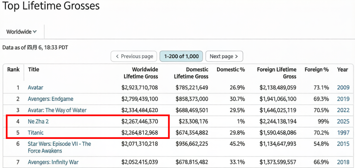Screen dimensions: 355x168
Task: Click the Worldwide Lifetime Gross column header
Action: click(x=141, y=73)
